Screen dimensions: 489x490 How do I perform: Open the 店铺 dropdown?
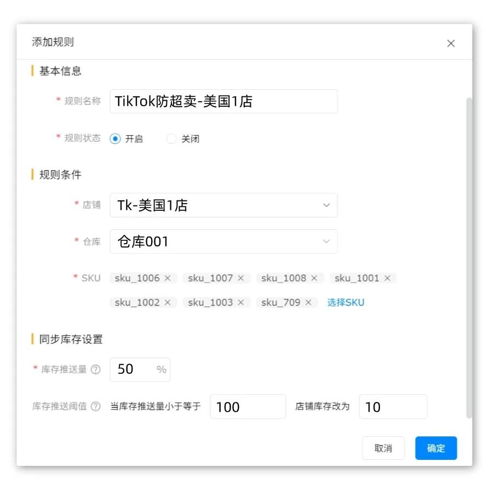coord(223,205)
